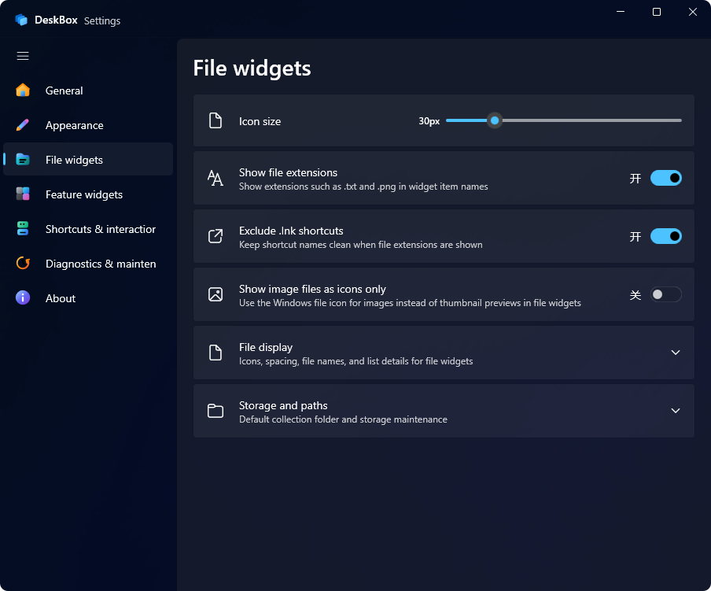Click the Appearance pencil icon
711x591 pixels.
[23, 124]
